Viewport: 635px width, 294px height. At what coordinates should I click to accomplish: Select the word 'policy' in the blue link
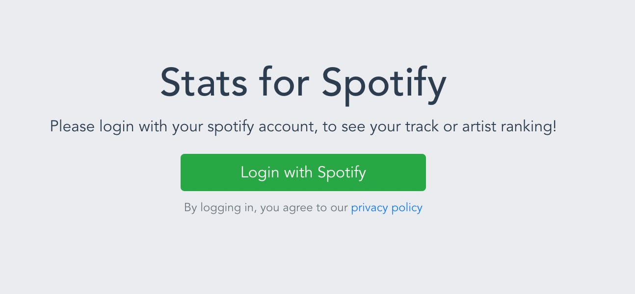(x=407, y=207)
